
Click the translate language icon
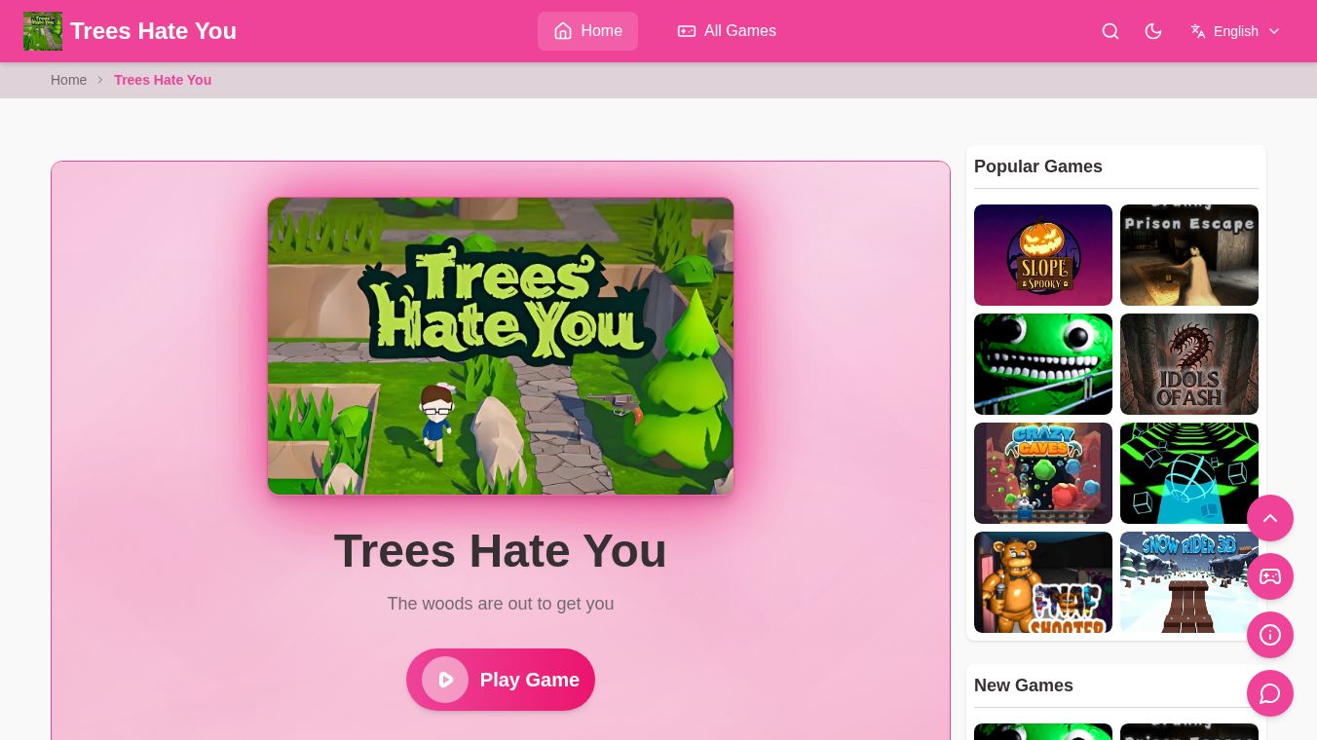point(1198,31)
